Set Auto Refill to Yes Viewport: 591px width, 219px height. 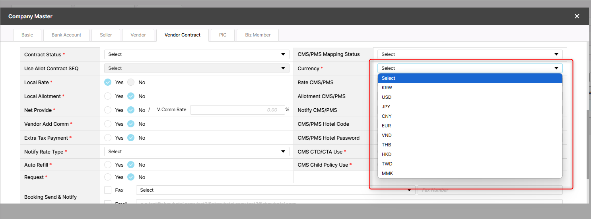coord(108,165)
